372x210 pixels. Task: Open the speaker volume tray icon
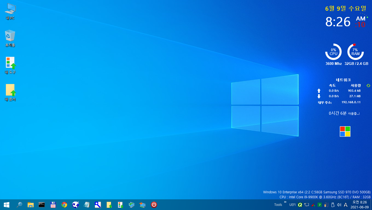339,205
